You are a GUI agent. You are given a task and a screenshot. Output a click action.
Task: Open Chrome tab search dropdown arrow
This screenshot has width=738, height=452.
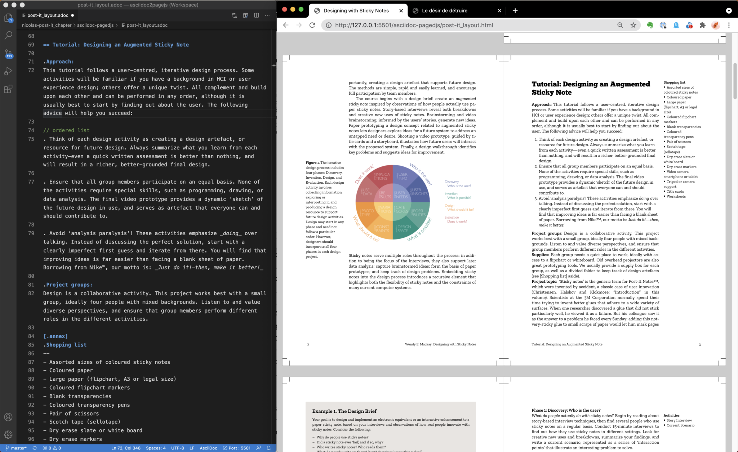click(729, 10)
